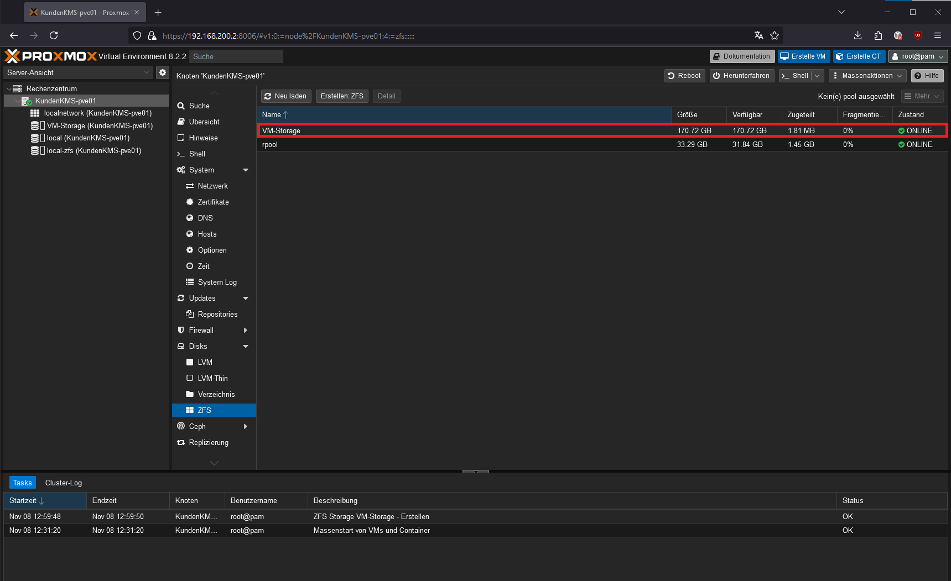Open the browser downloads icon

858,35
